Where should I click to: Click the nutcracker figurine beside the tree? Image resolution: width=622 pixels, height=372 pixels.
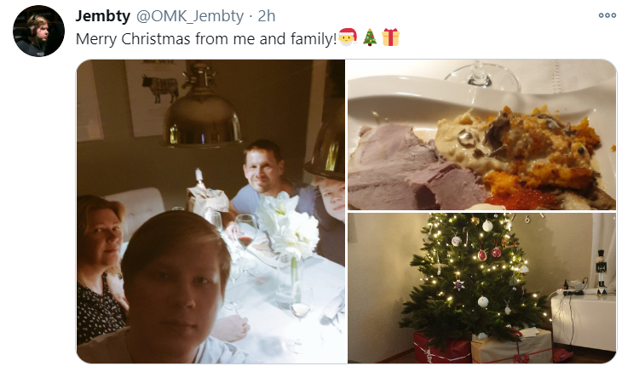[x=602, y=272]
